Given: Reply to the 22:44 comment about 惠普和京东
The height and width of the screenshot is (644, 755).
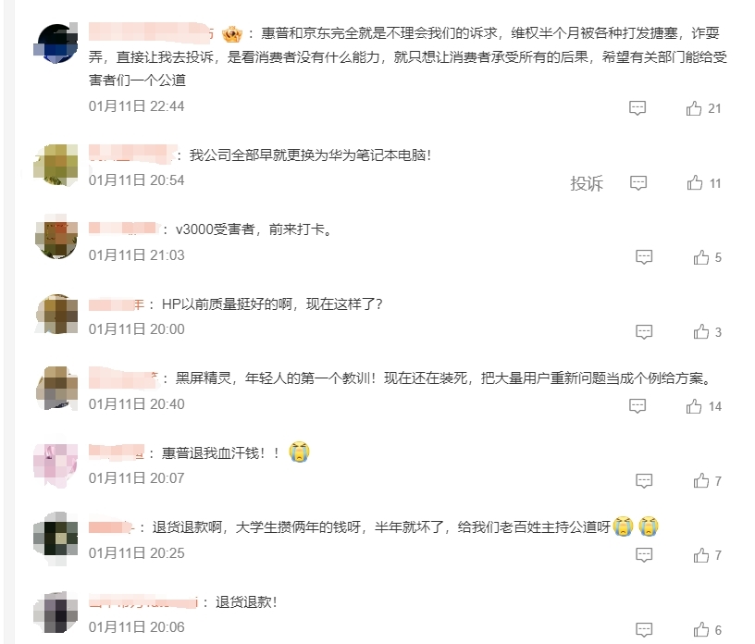Looking at the screenshot, I should pyautogui.click(x=637, y=108).
